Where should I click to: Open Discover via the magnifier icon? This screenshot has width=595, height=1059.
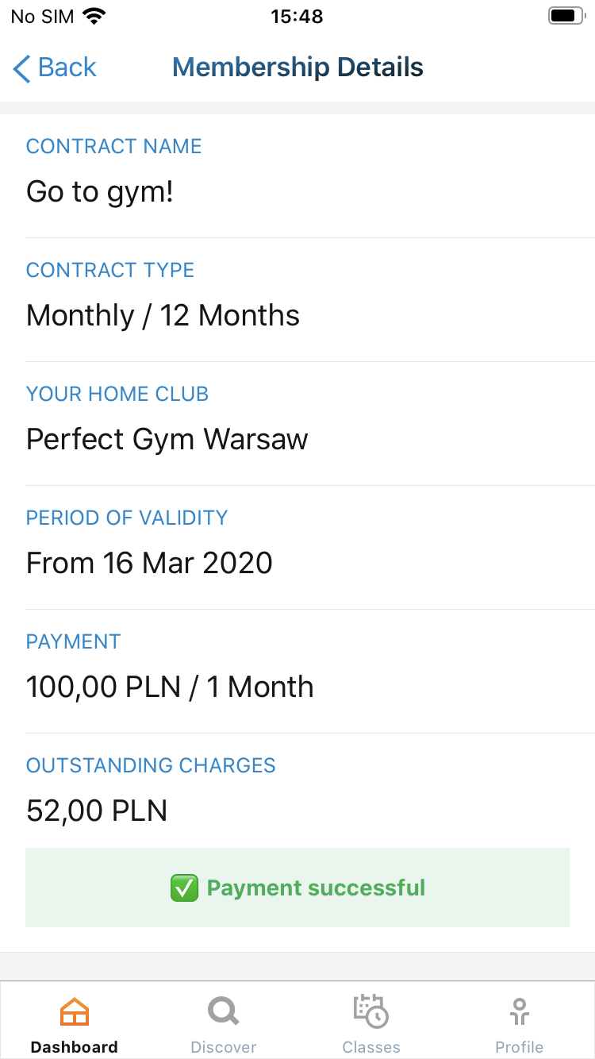pos(223,1012)
